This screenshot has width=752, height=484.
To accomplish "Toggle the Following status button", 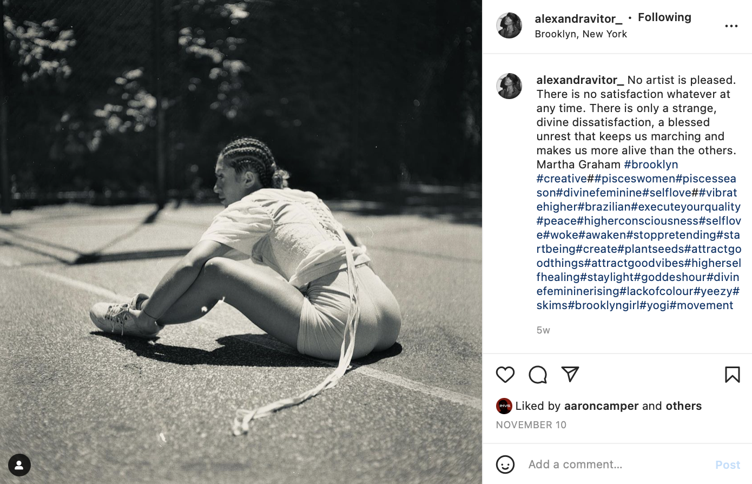I will click(x=664, y=17).
